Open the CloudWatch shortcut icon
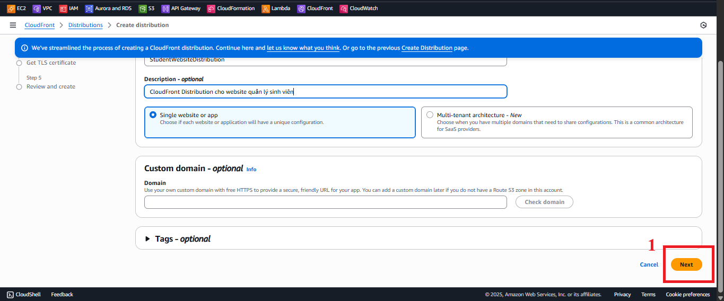The image size is (724, 301). coord(344,8)
